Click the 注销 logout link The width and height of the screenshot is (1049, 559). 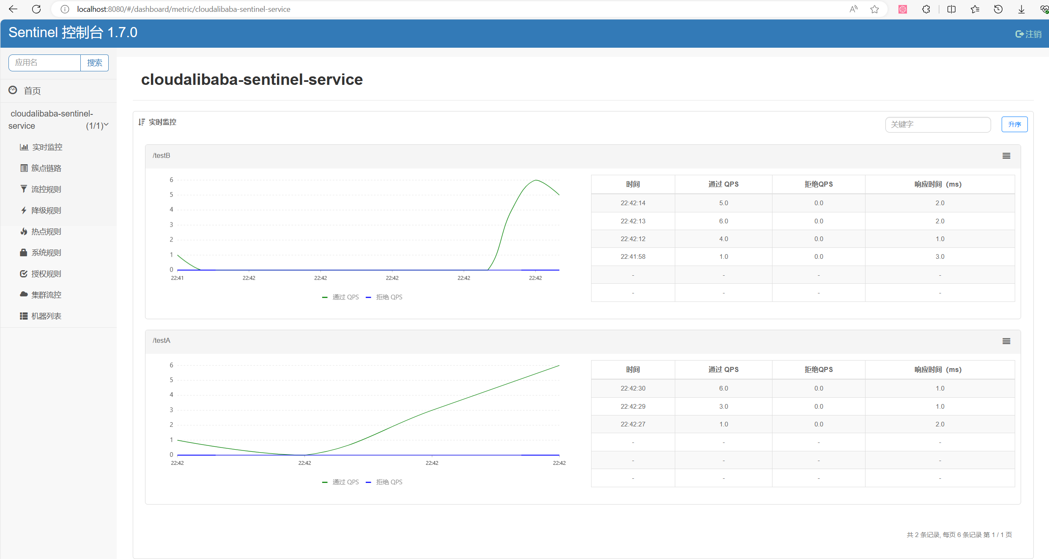pyautogui.click(x=1028, y=34)
